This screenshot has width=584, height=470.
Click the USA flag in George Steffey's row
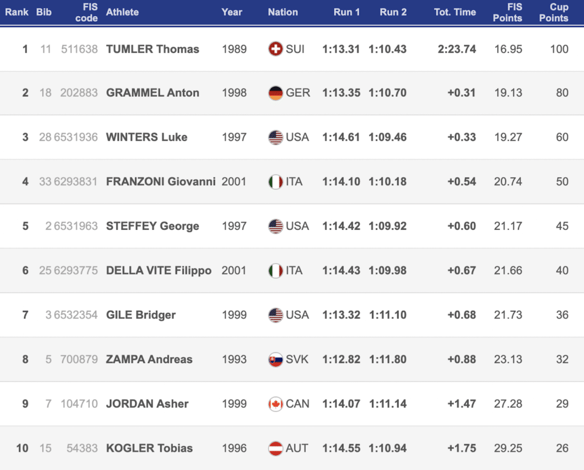[x=275, y=226]
